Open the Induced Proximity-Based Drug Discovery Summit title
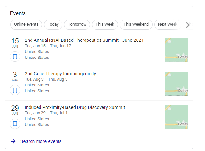This screenshot has width=205, height=151. coord(75,107)
